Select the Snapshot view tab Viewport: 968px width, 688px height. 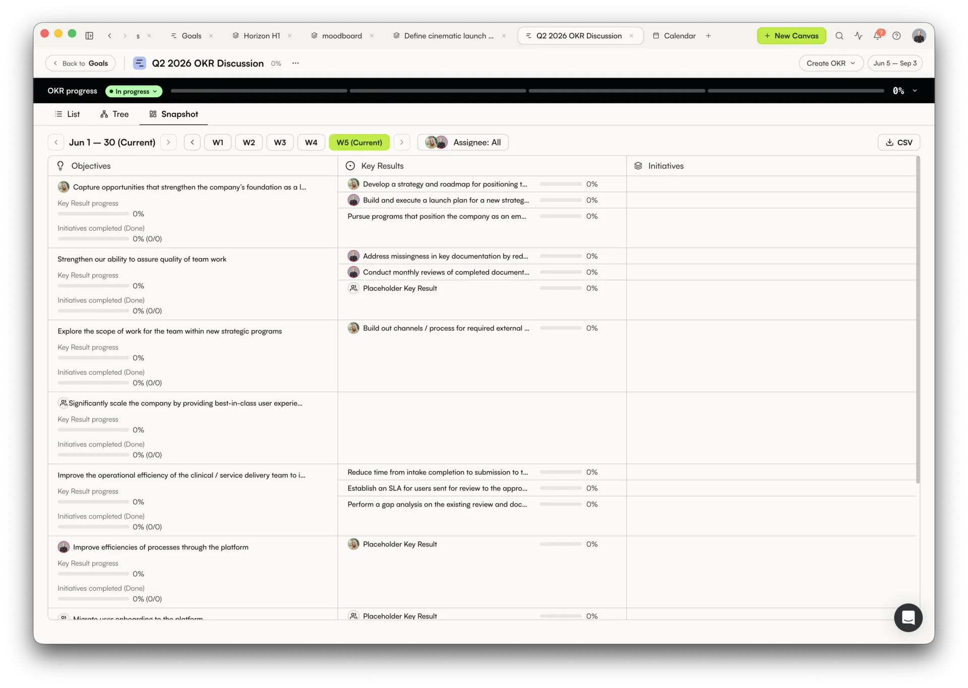(174, 114)
